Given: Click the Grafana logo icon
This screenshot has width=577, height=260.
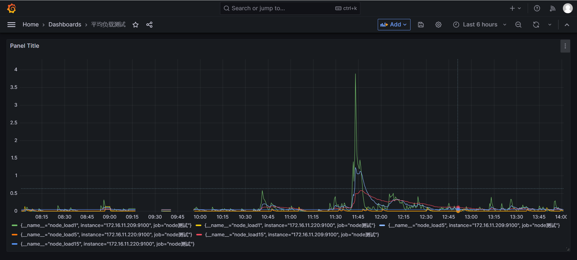Looking at the screenshot, I should pos(11,8).
